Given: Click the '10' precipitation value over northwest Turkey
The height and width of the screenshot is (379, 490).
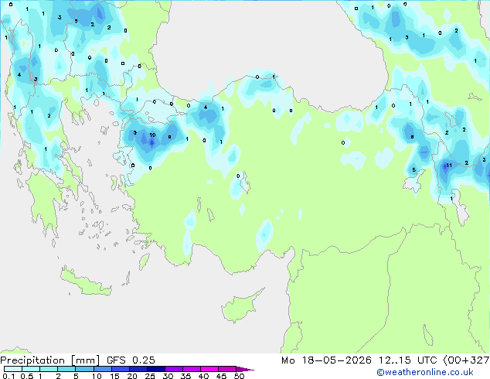Looking at the screenshot, I should click(152, 135).
